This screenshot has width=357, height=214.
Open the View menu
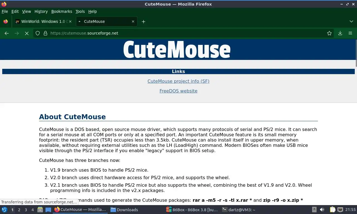click(x=26, y=11)
